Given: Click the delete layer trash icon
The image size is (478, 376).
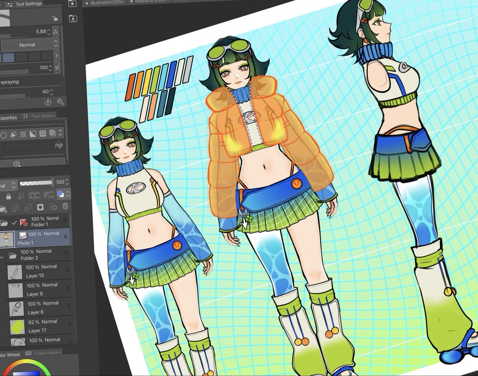Looking at the screenshot, I should pyautogui.click(x=65, y=206).
